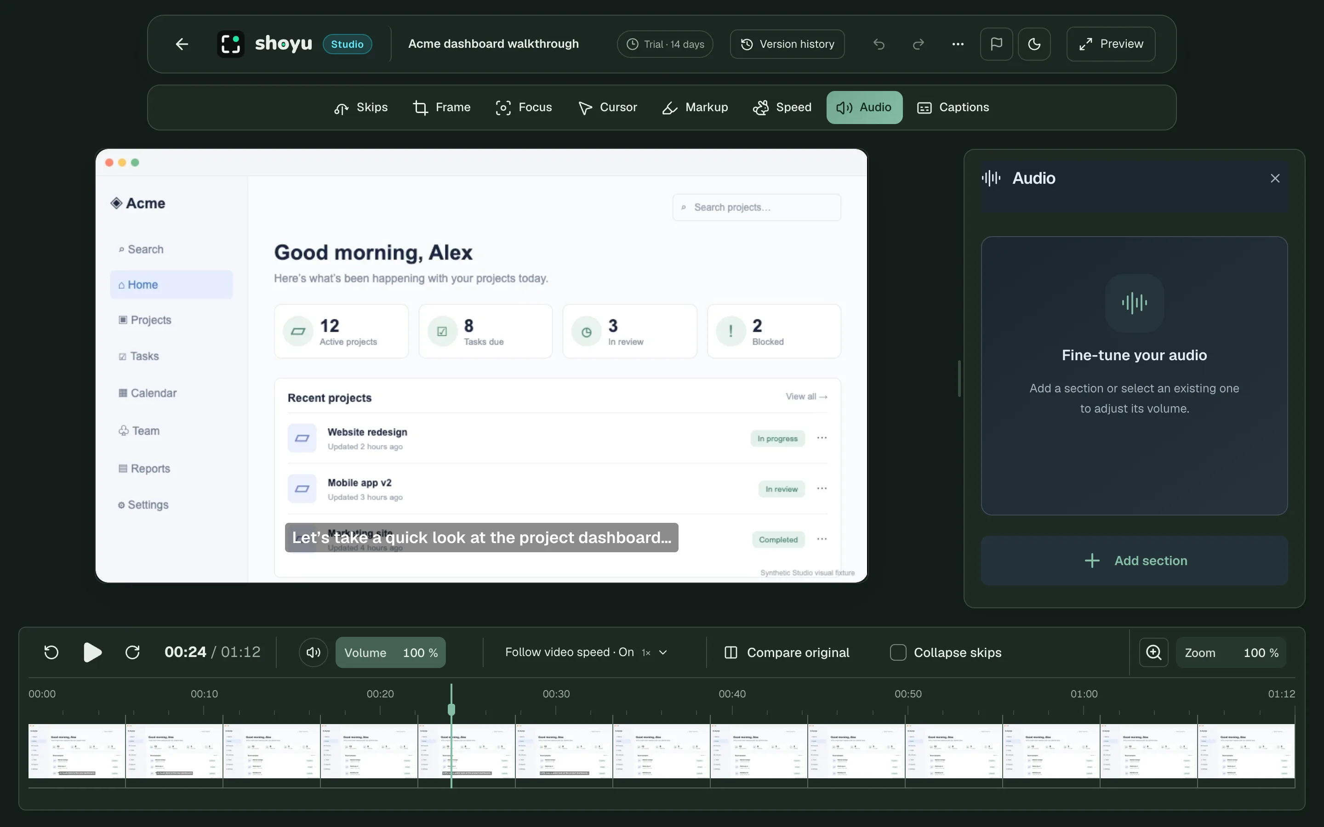The width and height of the screenshot is (1324, 827).
Task: Redo the last edit
Action: [918, 44]
